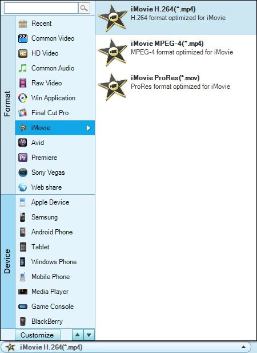Viewport: 257px width, 353px height.
Task: Switch to the Format tab
Action: [x=7, y=104]
